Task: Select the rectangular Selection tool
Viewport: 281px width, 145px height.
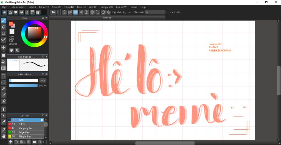Action: pos(3,76)
